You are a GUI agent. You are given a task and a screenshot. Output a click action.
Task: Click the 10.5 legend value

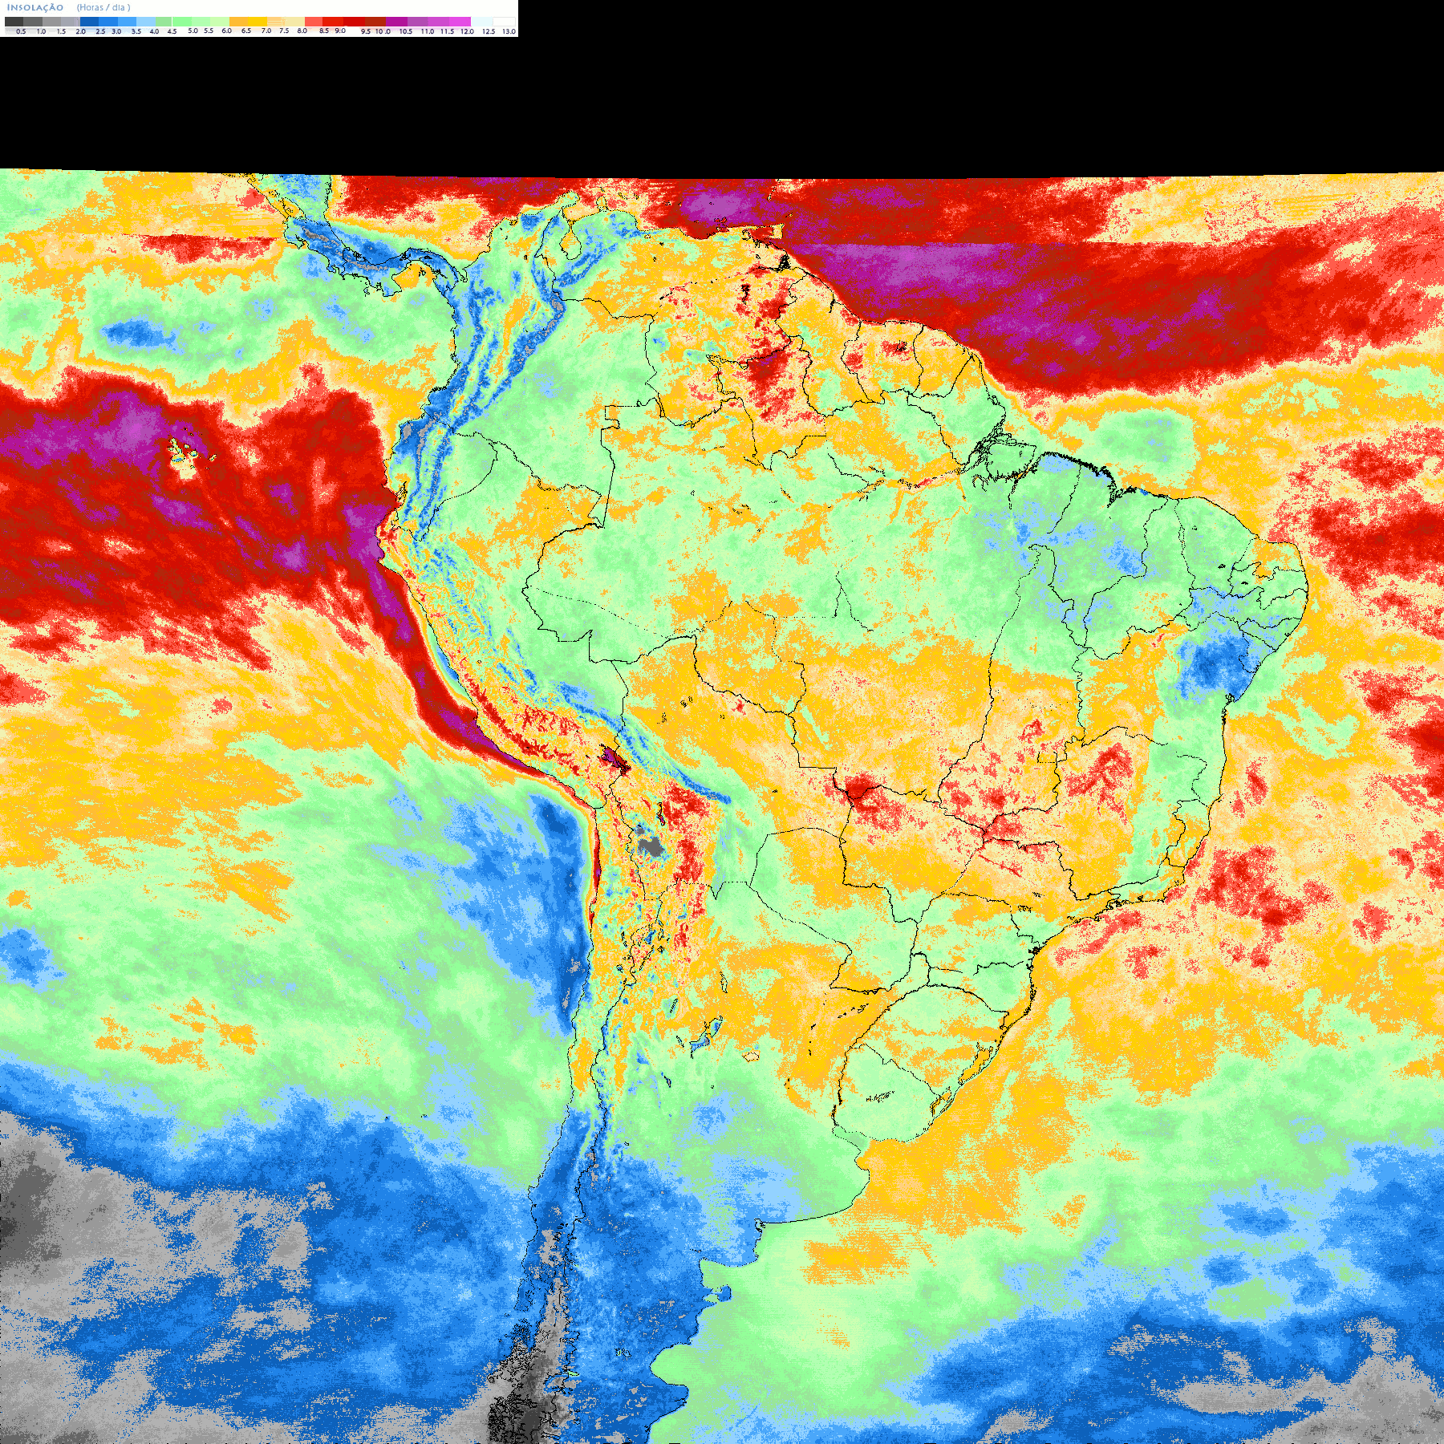[x=406, y=31]
